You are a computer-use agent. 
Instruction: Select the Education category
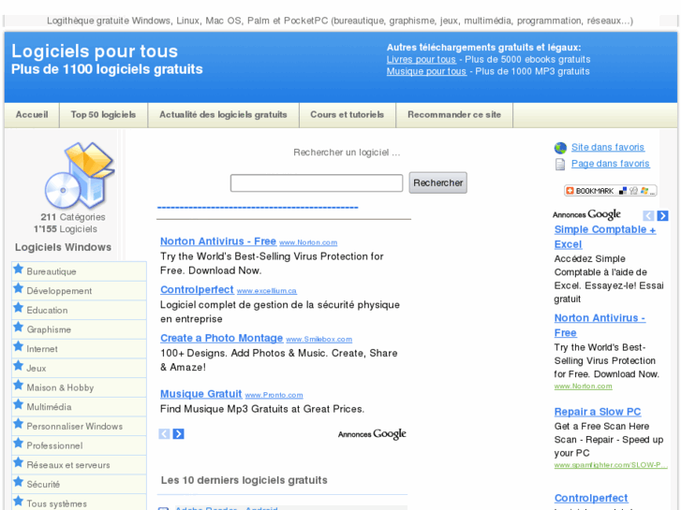[x=79, y=310]
